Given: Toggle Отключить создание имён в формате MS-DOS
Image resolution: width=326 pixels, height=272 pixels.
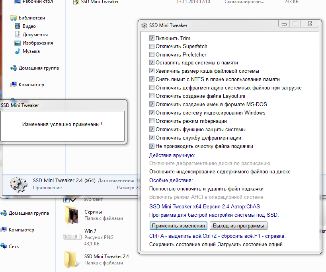Looking at the screenshot, I should 152,104.
